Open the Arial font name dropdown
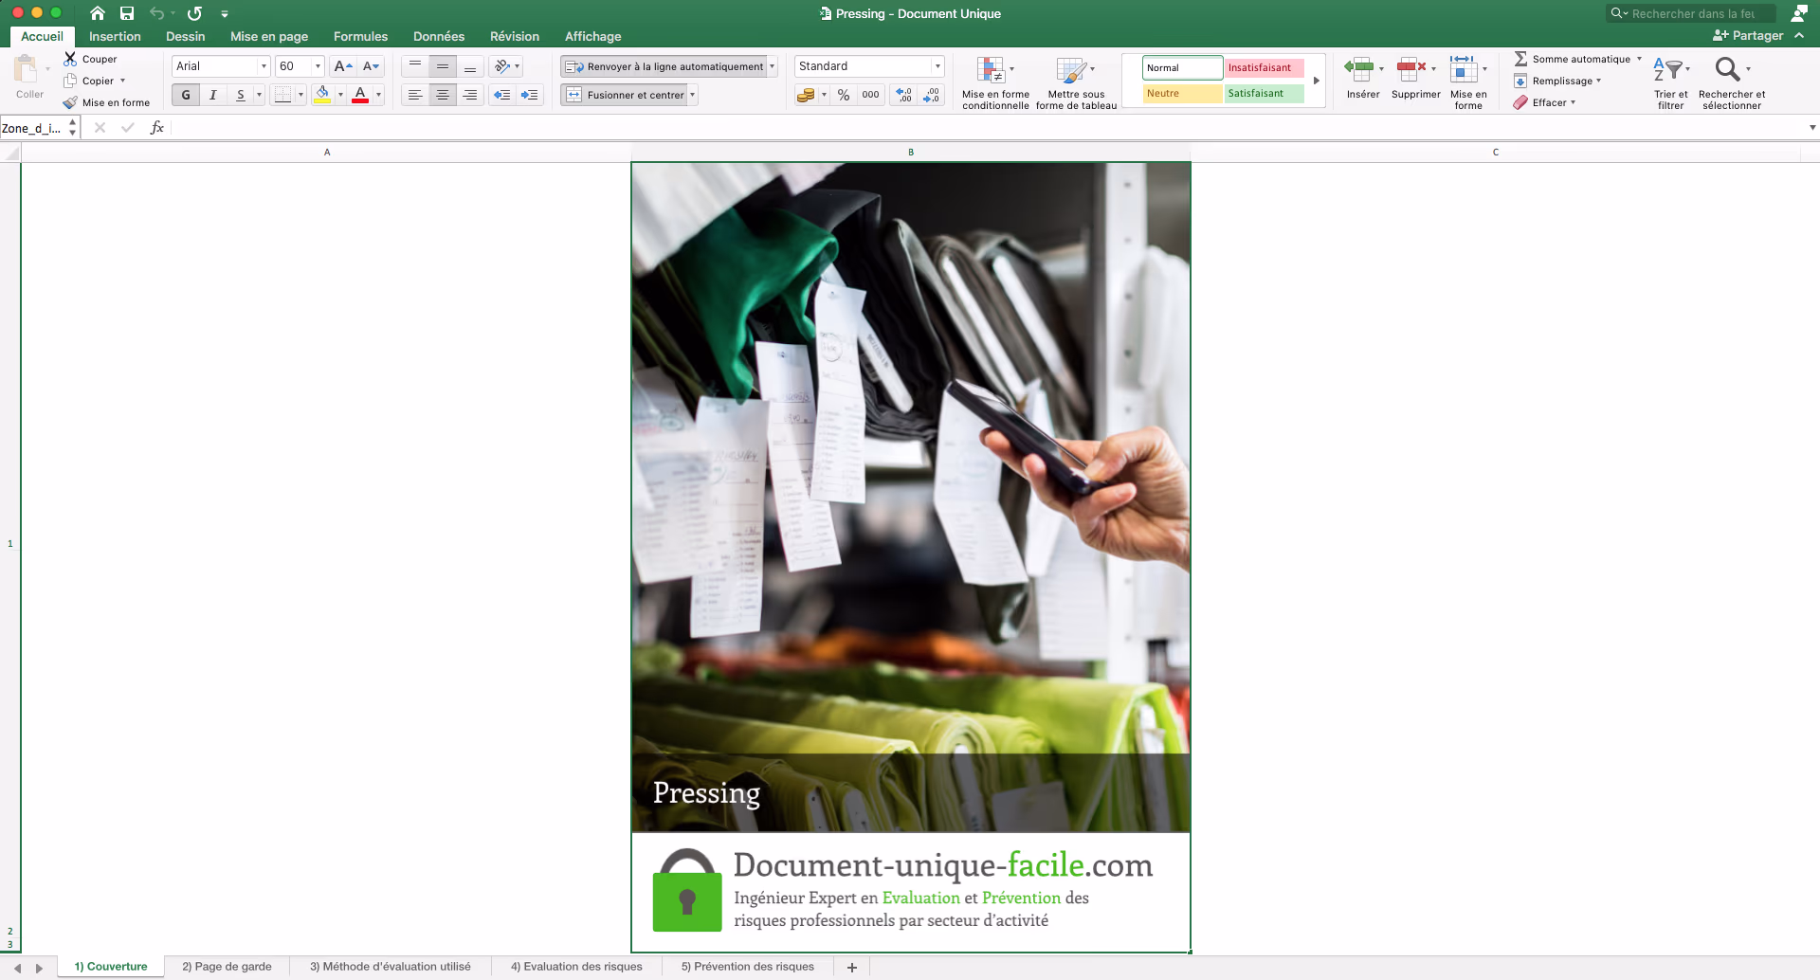Viewport: 1820px width, 980px height. pyautogui.click(x=264, y=66)
